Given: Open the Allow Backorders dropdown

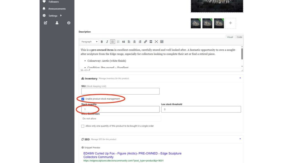Looking at the screenshot, I should (121, 119).
